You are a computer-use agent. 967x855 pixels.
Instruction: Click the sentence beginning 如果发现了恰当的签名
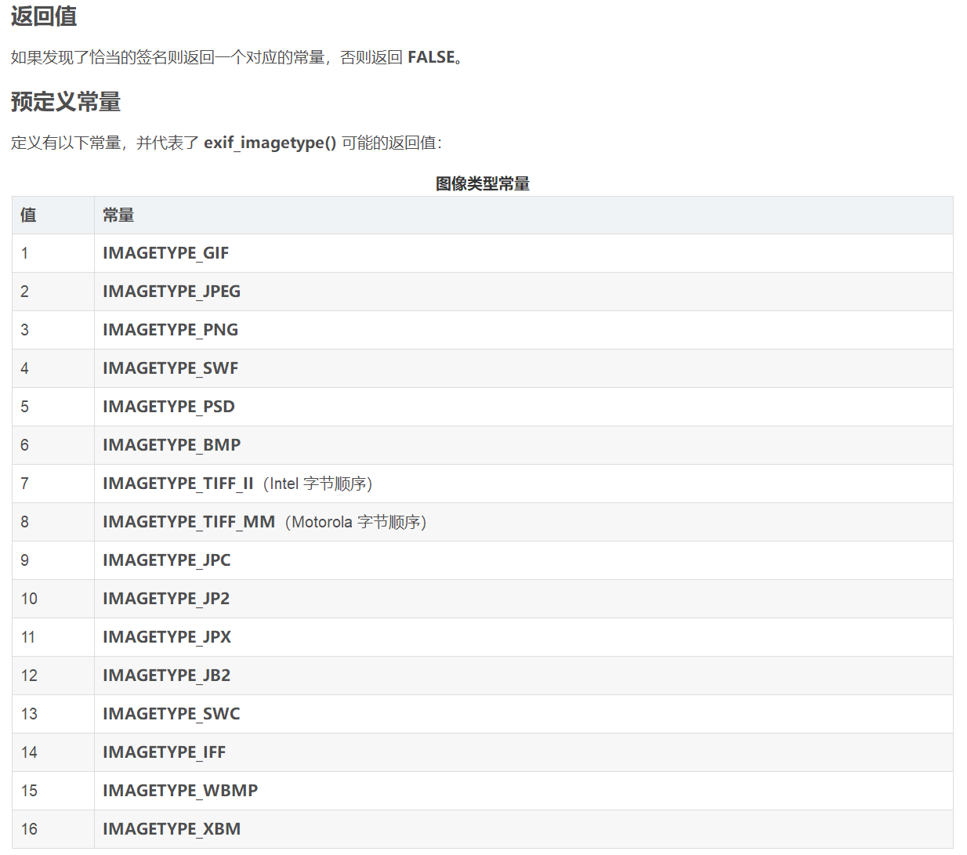tap(238, 57)
